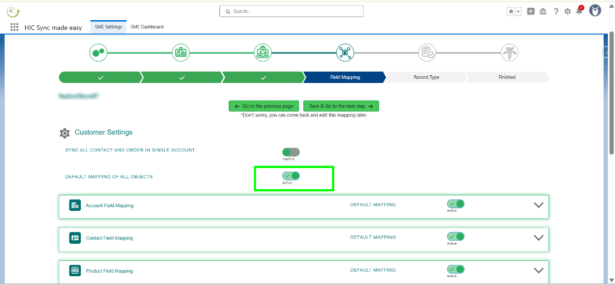The height and width of the screenshot is (285, 615).
Task: Open the user profile avatar
Action: click(x=595, y=11)
